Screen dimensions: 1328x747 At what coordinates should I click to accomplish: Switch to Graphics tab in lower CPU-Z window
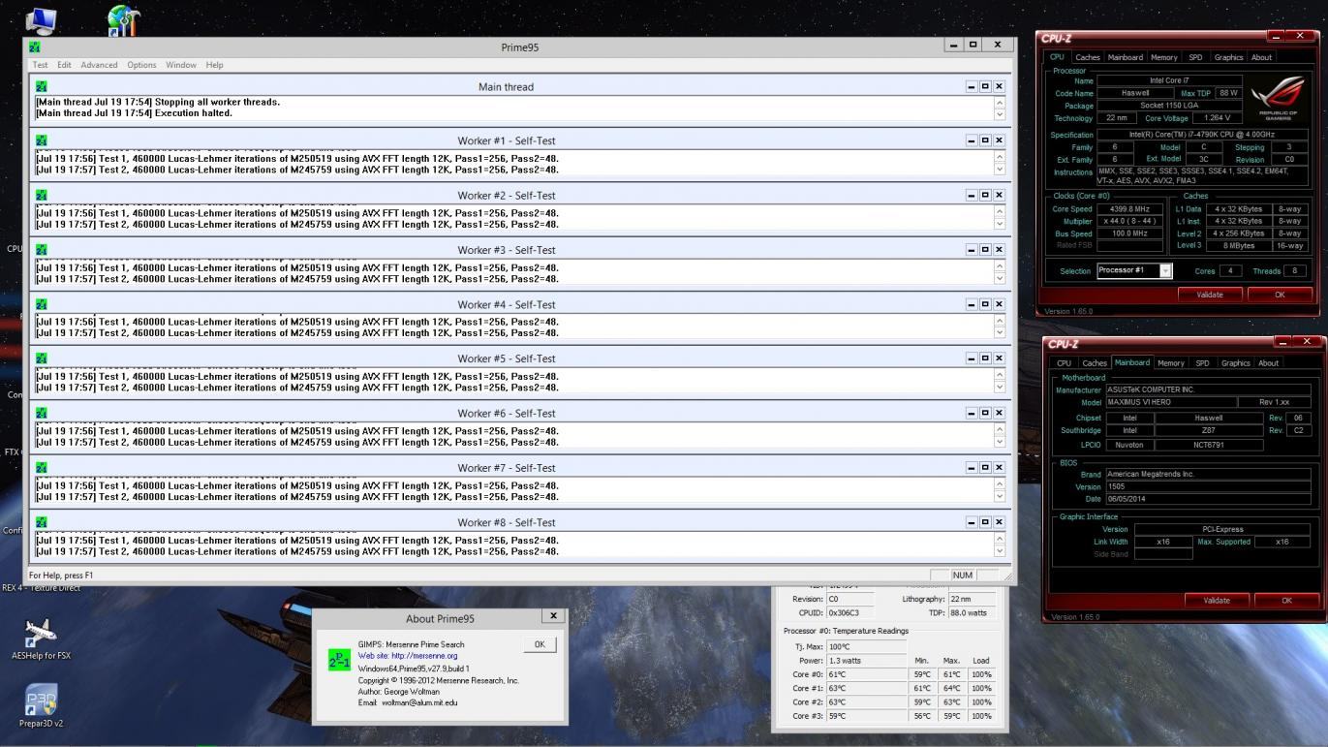point(1235,363)
